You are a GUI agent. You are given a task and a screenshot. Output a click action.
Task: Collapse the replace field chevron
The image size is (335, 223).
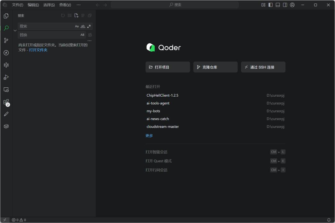[x=15, y=31]
